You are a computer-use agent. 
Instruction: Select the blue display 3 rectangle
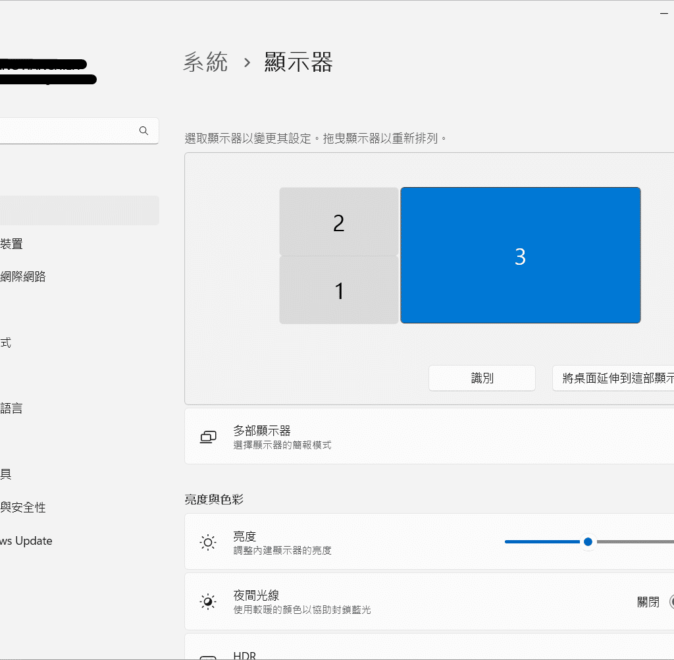point(520,256)
